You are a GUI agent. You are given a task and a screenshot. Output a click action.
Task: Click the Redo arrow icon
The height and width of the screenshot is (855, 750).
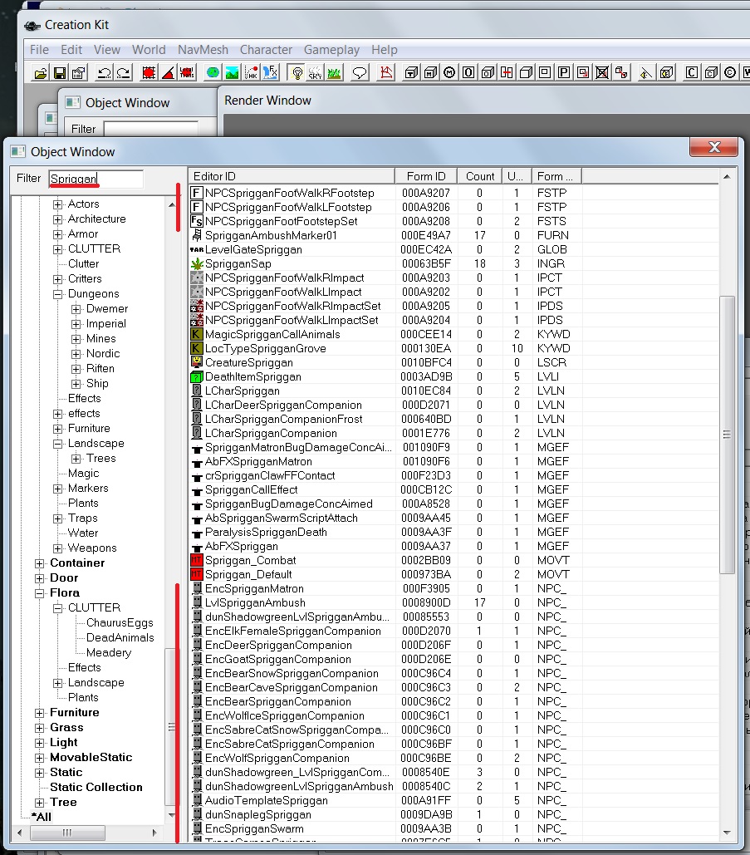(124, 72)
